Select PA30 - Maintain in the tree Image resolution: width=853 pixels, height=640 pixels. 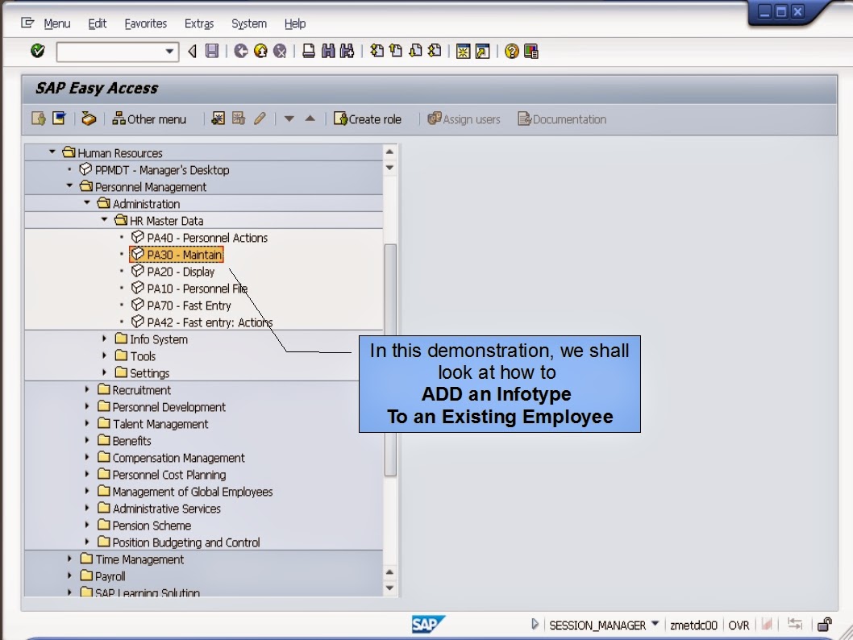179,254
